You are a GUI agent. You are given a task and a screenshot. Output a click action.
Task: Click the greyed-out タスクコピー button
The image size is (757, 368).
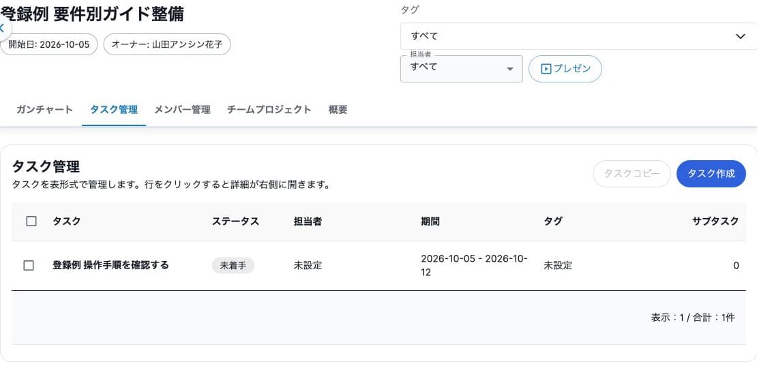(632, 174)
